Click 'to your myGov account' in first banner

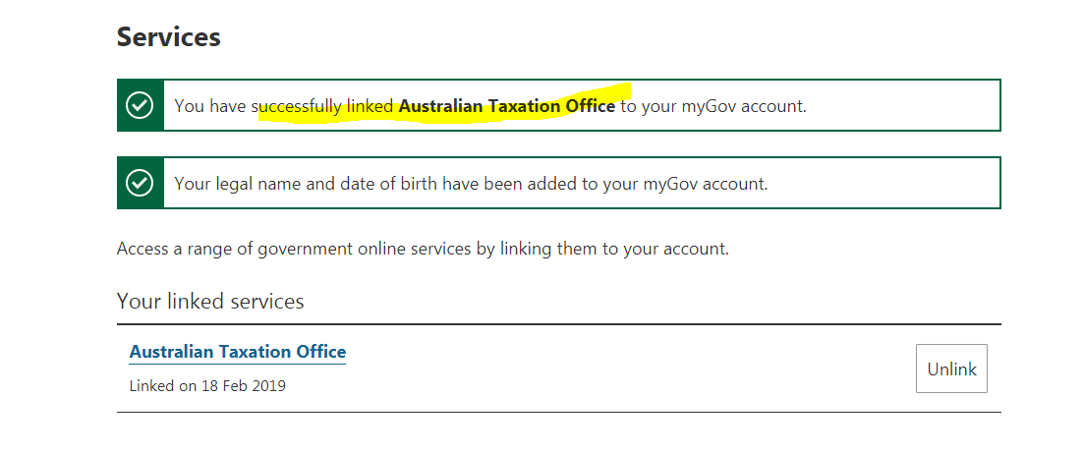pos(712,107)
